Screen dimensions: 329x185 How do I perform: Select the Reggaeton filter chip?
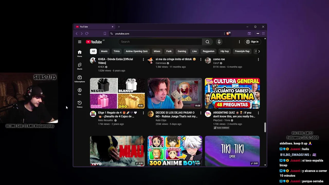tap(208, 51)
